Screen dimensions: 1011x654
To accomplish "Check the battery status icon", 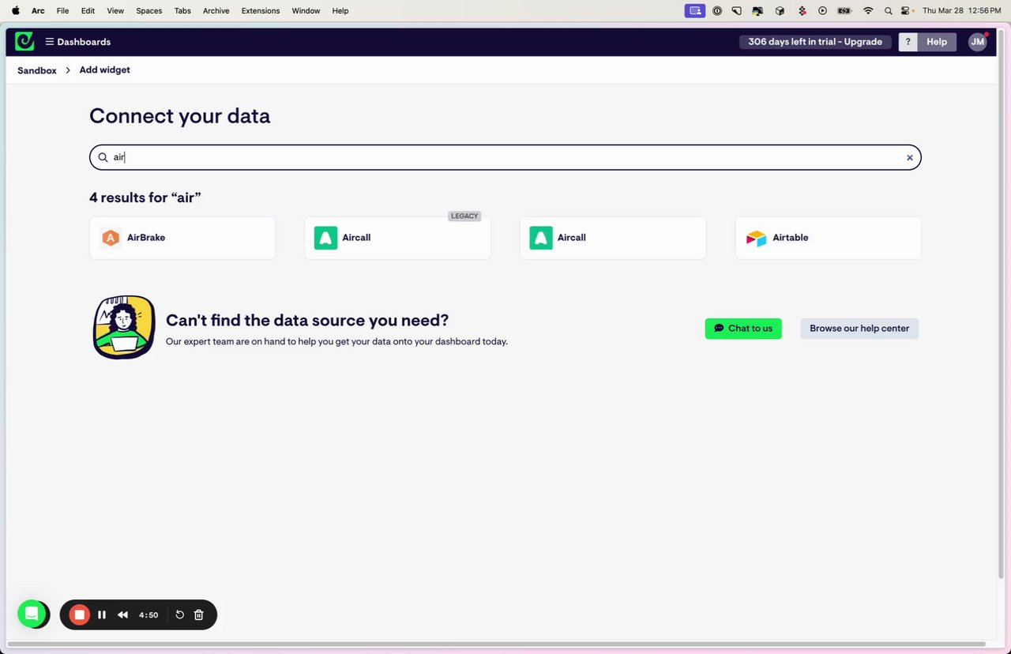I will coord(844,11).
